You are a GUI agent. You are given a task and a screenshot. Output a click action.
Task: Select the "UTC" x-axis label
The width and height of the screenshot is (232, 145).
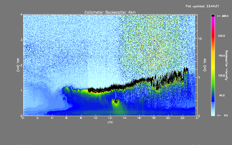pyautogui.click(x=110, y=122)
